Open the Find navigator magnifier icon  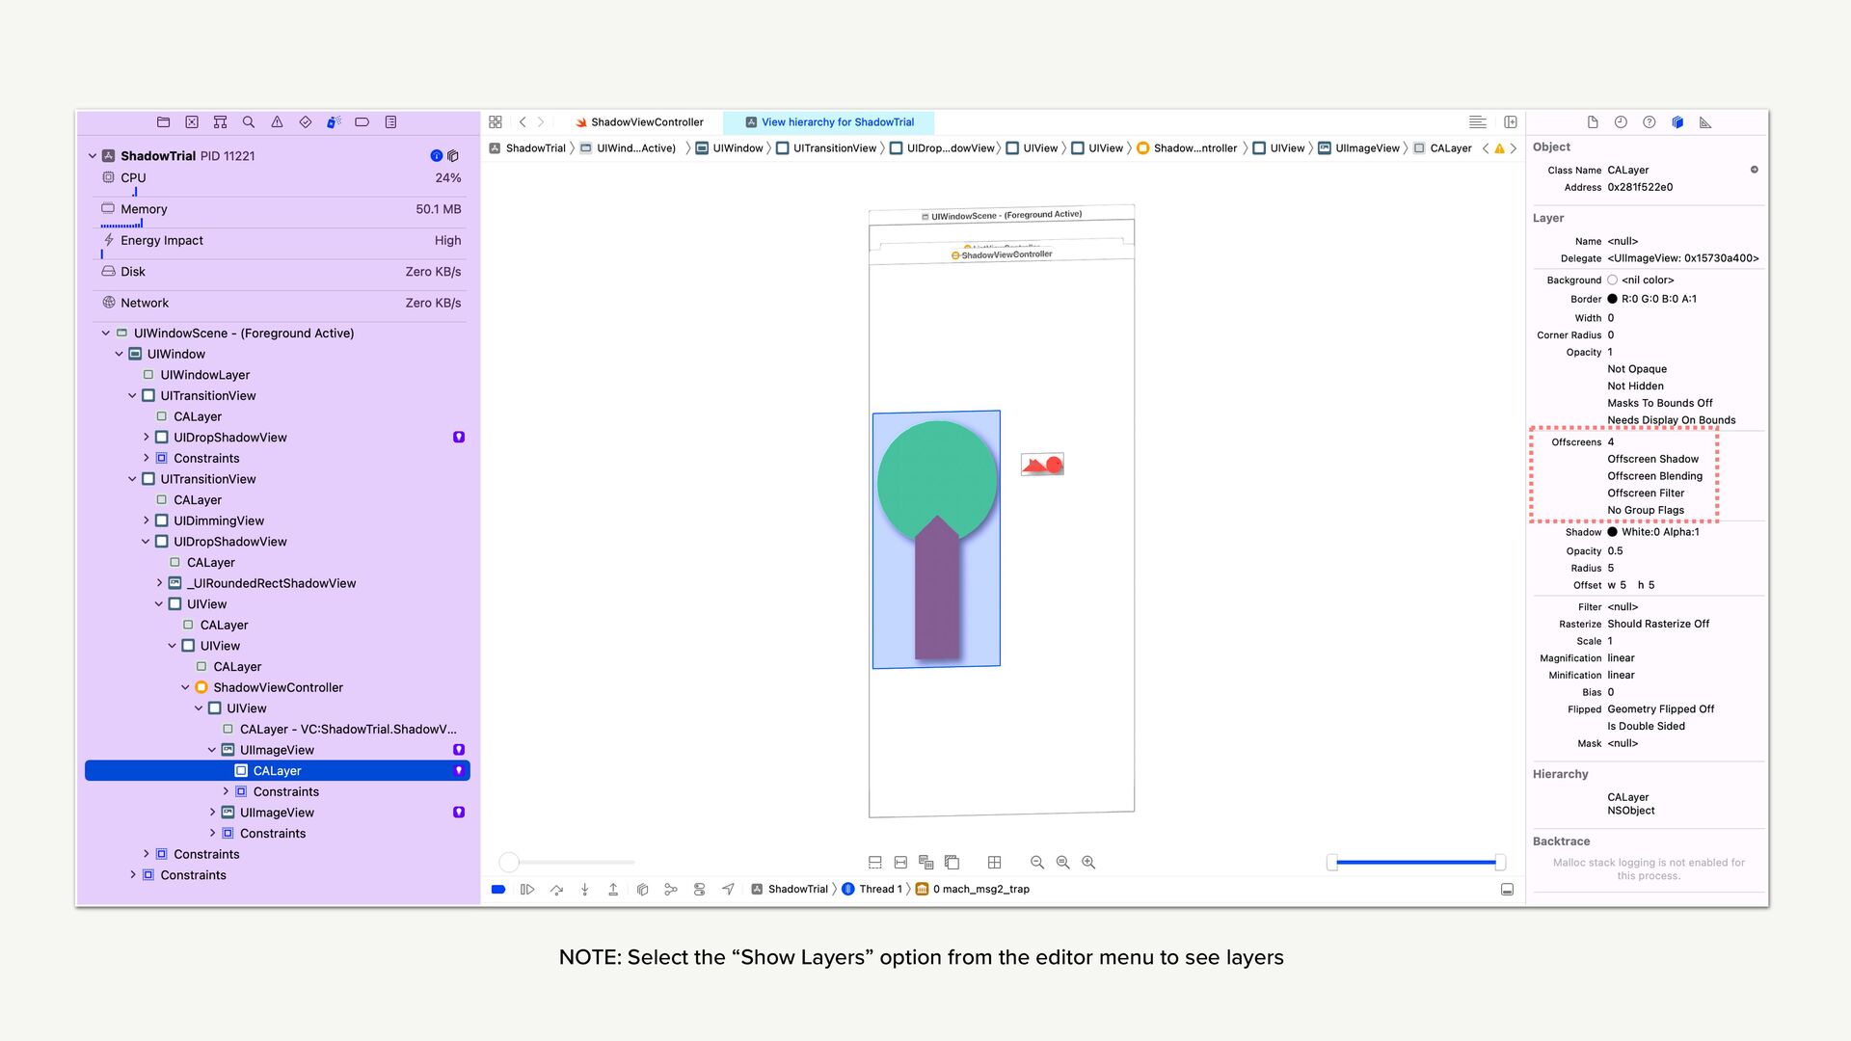[x=249, y=122]
